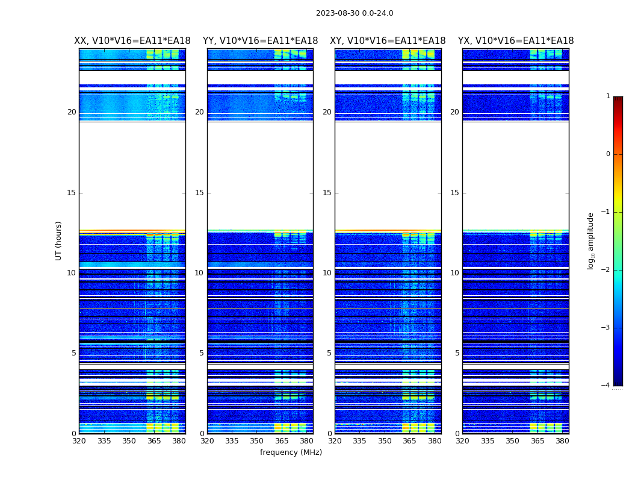Click the colorbar tick label −4

pos(607,386)
